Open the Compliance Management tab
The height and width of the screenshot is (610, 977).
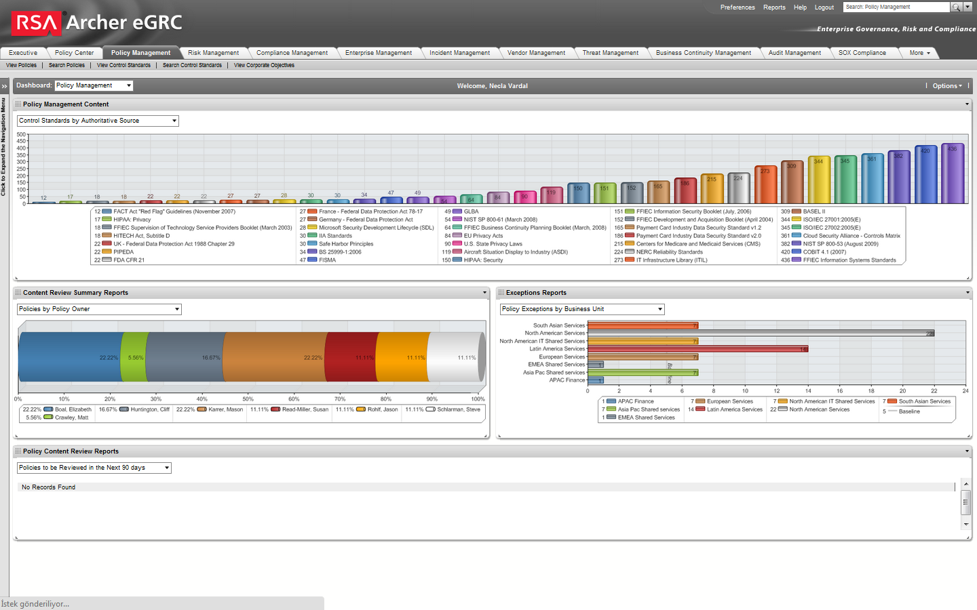pos(292,53)
